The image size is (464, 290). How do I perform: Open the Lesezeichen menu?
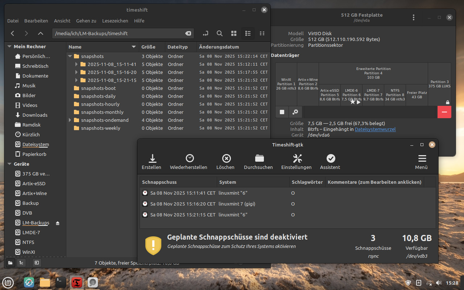tap(115, 21)
